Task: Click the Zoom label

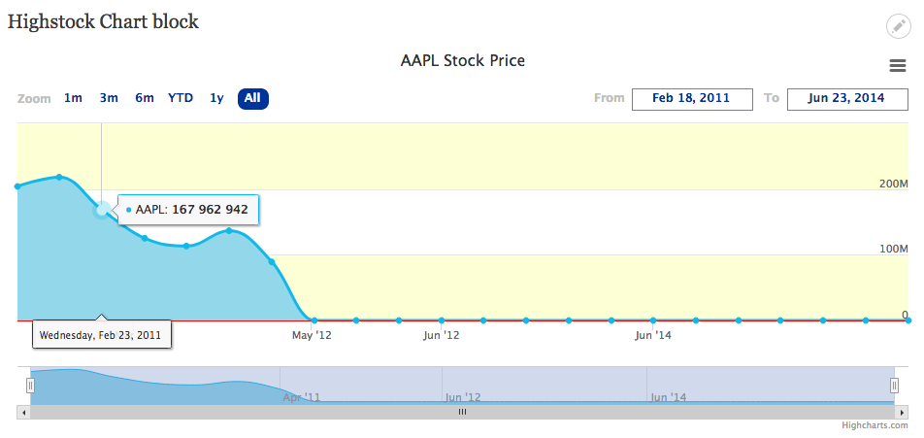Action: click(34, 99)
